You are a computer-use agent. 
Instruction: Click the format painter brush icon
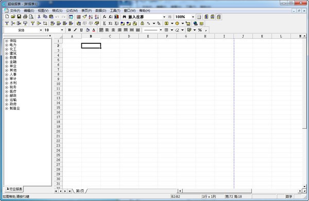pos(84,17)
